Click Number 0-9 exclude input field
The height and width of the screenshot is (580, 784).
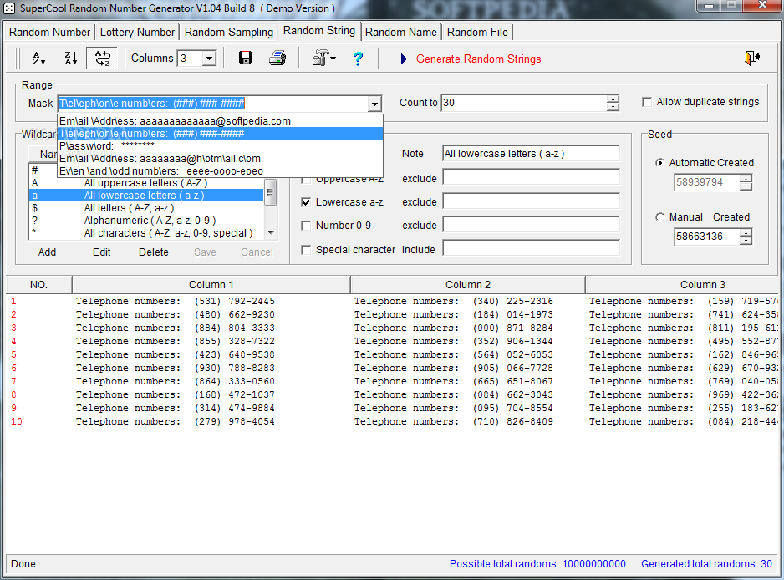coord(531,225)
